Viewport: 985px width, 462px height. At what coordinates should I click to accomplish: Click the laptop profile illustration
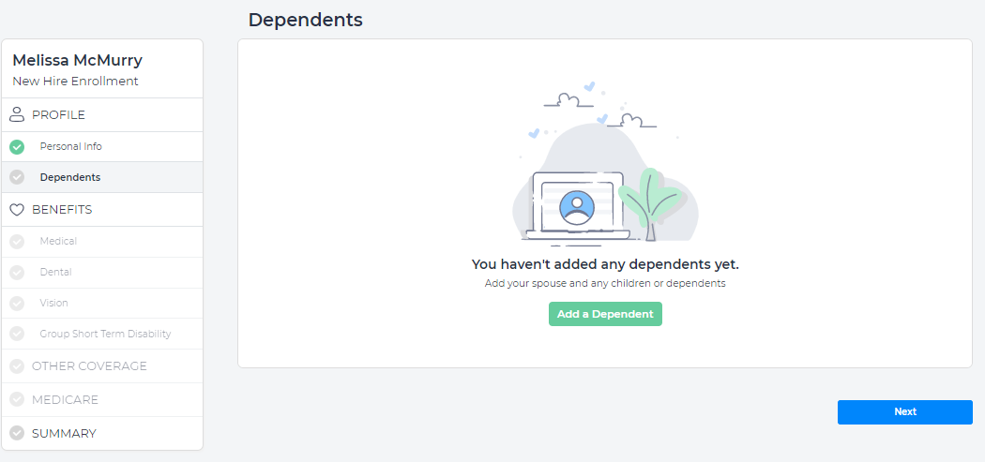[x=576, y=204]
